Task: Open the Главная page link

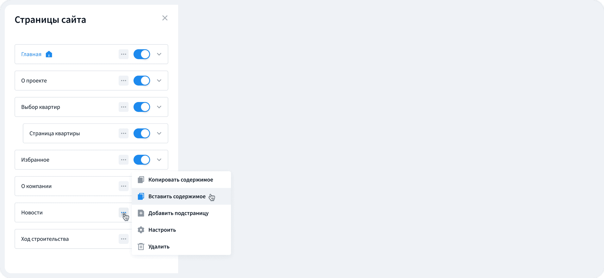Action: click(31, 54)
